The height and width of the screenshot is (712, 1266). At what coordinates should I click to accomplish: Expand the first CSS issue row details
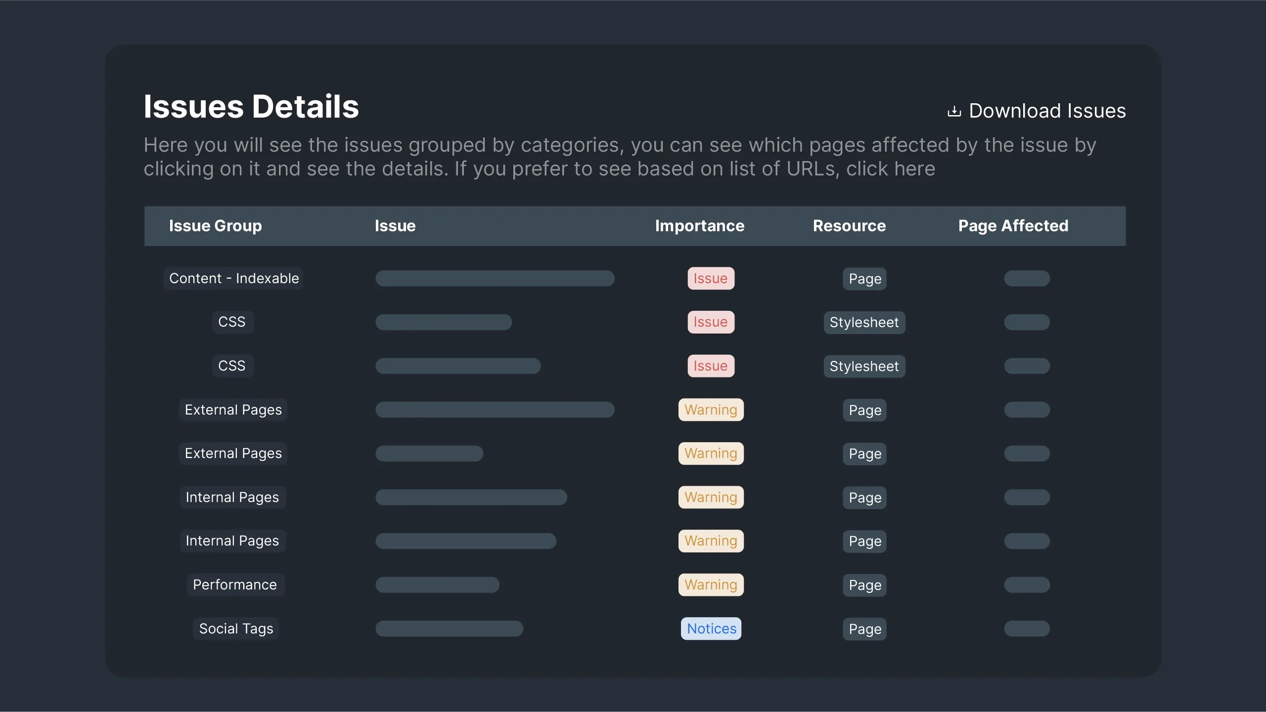click(x=443, y=322)
